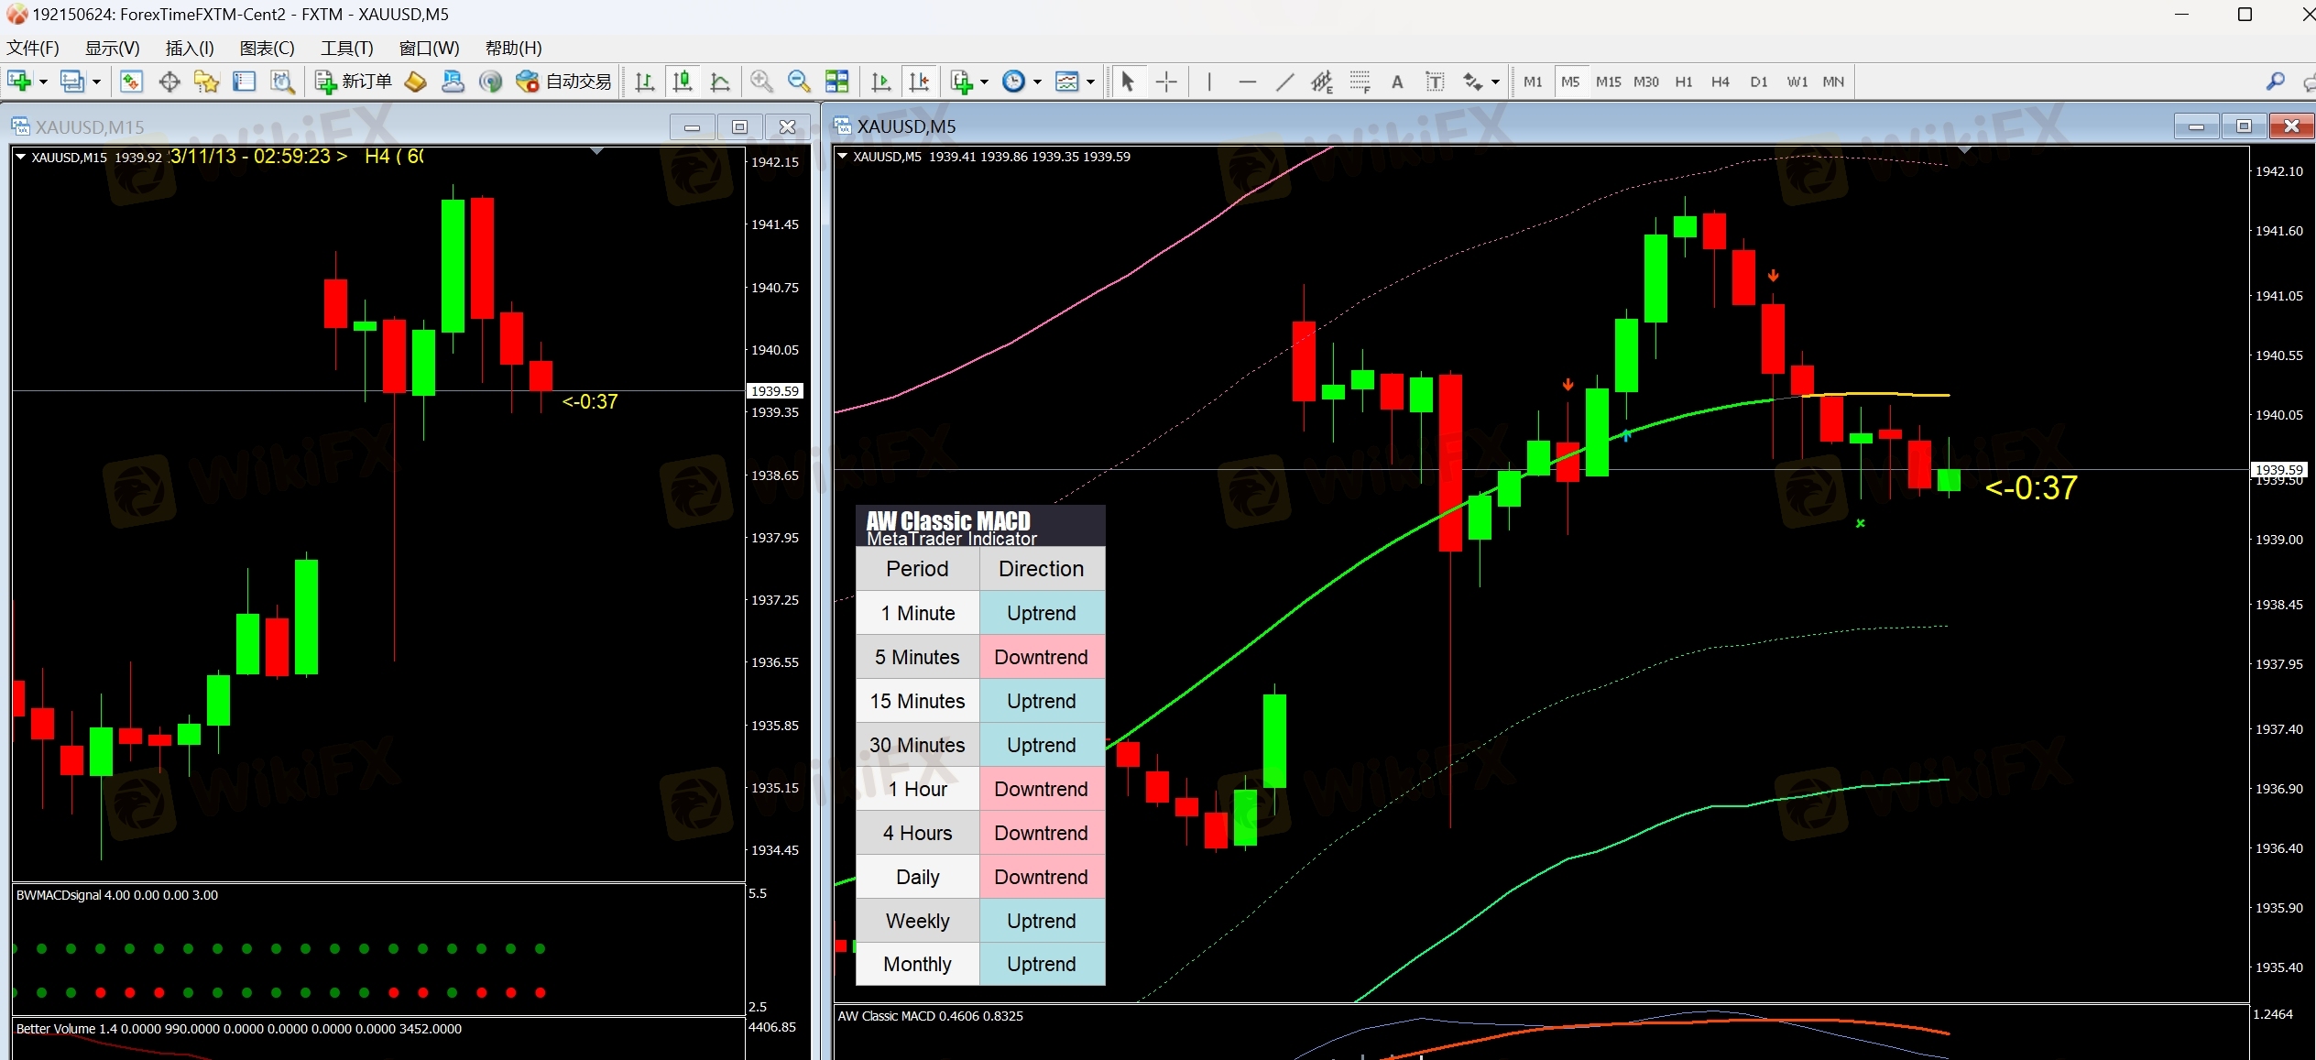Select the text label tool
This screenshot has width=2316, height=1060.
(1435, 82)
